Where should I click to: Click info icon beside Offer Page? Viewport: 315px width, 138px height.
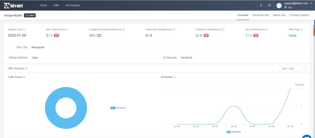pos(302,29)
